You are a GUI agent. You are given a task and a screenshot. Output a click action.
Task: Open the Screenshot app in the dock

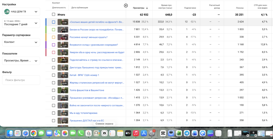(105, 133)
